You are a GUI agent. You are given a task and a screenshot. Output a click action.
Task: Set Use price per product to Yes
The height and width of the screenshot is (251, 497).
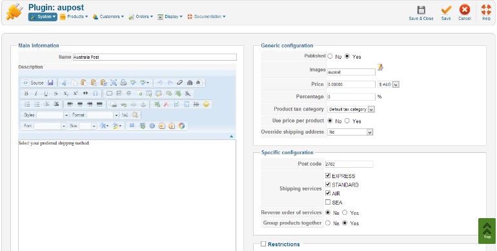tap(347, 121)
